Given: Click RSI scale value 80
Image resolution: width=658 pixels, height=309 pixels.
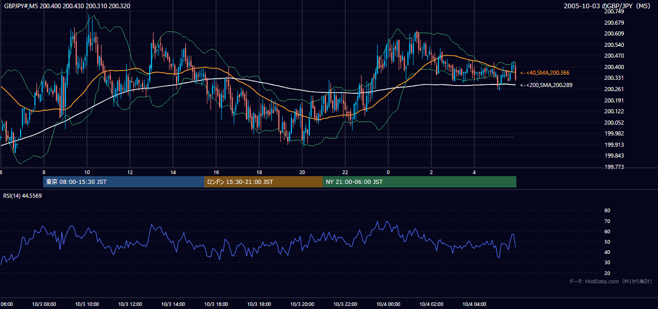Looking at the screenshot, I should (x=607, y=211).
